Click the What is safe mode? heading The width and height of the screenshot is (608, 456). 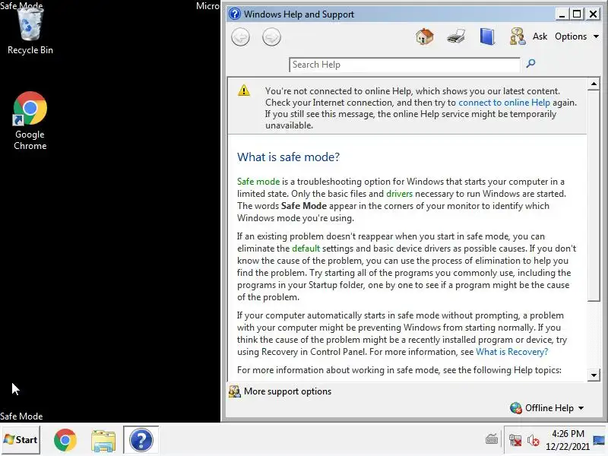[x=288, y=157]
